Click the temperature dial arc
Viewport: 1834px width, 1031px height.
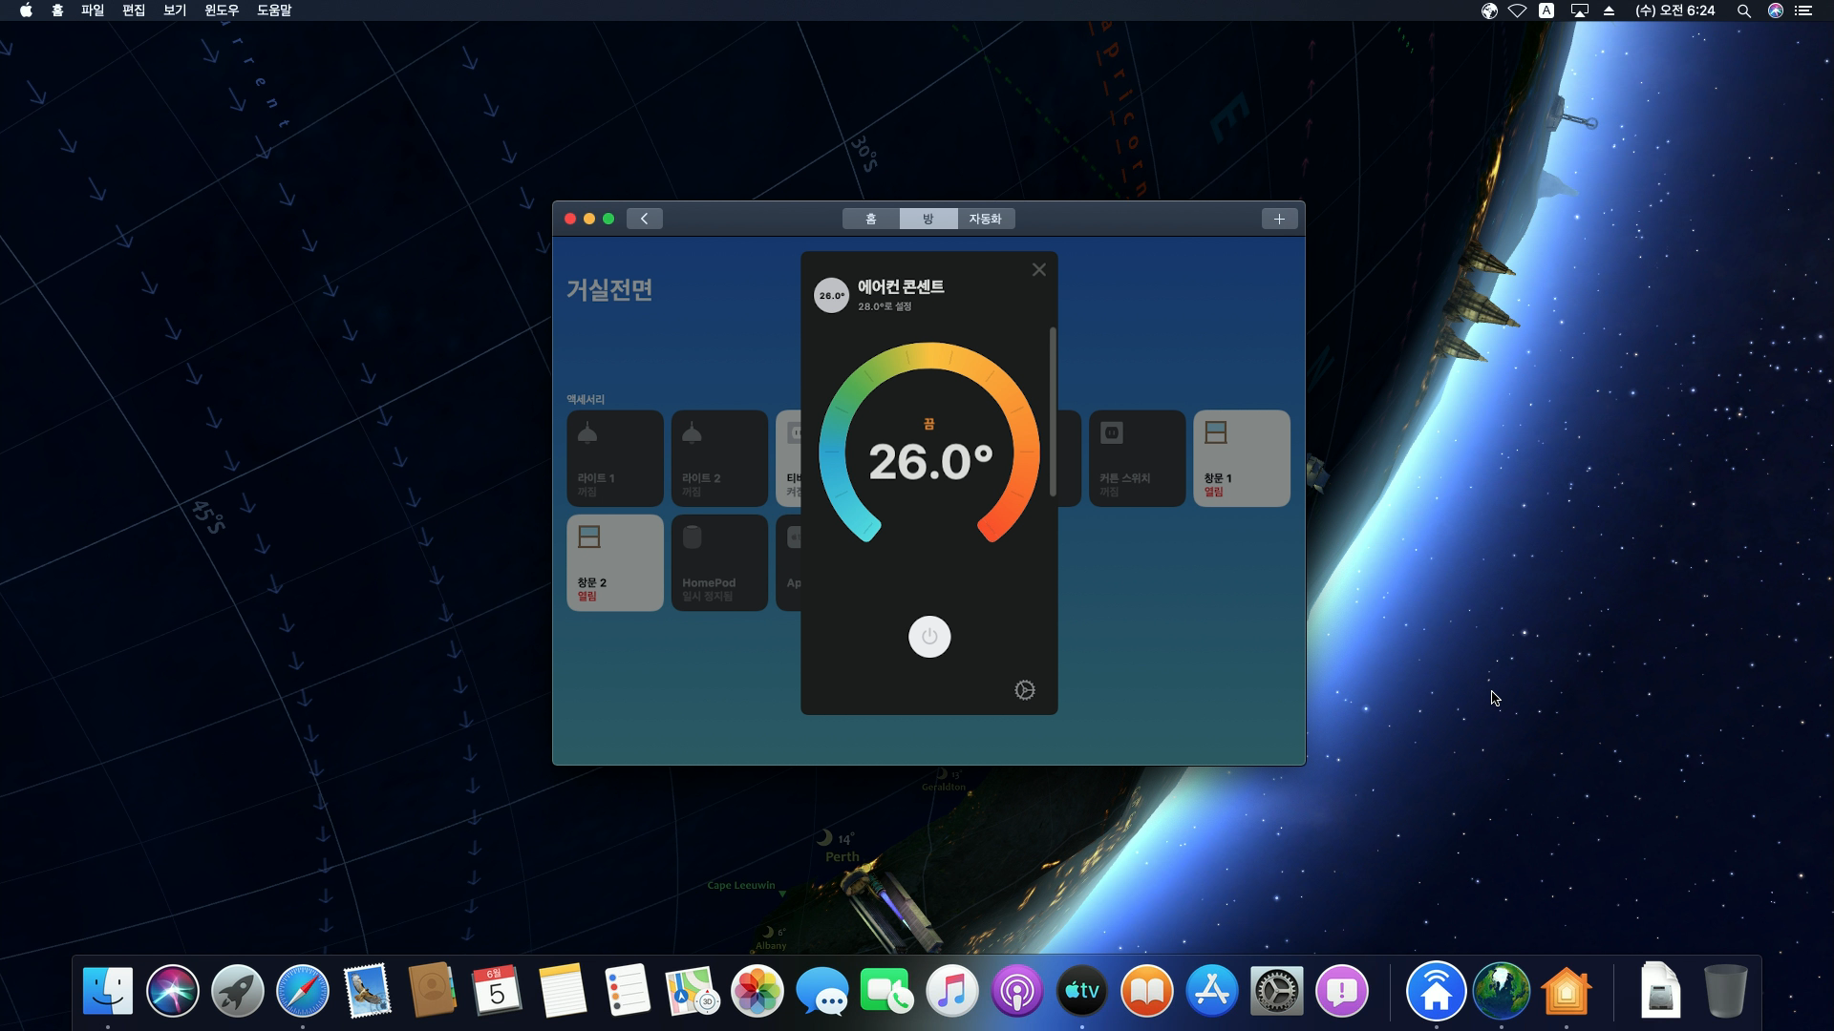(x=928, y=355)
